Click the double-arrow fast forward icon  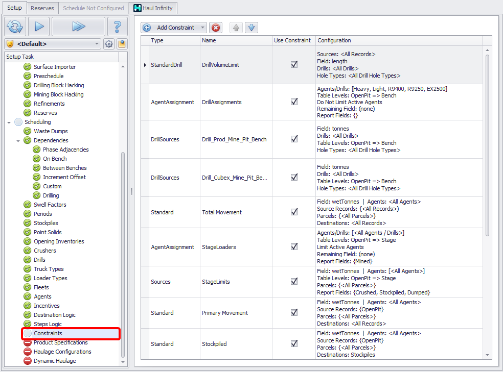(78, 26)
